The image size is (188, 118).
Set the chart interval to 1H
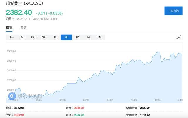(55, 37)
